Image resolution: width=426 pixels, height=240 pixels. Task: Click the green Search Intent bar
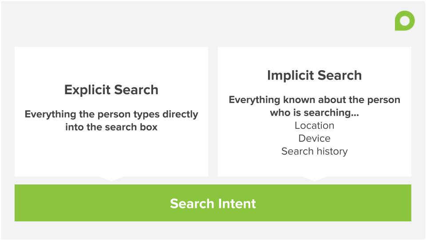tap(213, 203)
